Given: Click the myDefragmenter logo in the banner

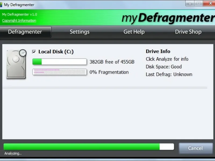Looking at the screenshot, I should click(x=168, y=18).
